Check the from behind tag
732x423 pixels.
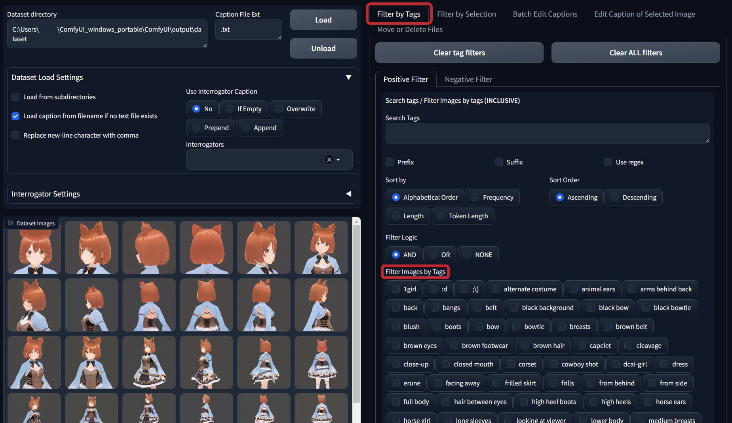click(591, 383)
